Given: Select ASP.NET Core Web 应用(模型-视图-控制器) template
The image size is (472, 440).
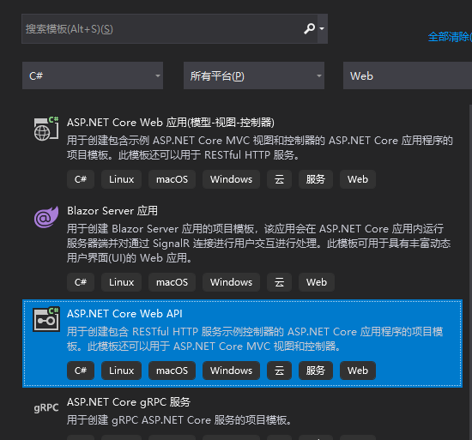Looking at the screenshot, I should coord(171,123).
